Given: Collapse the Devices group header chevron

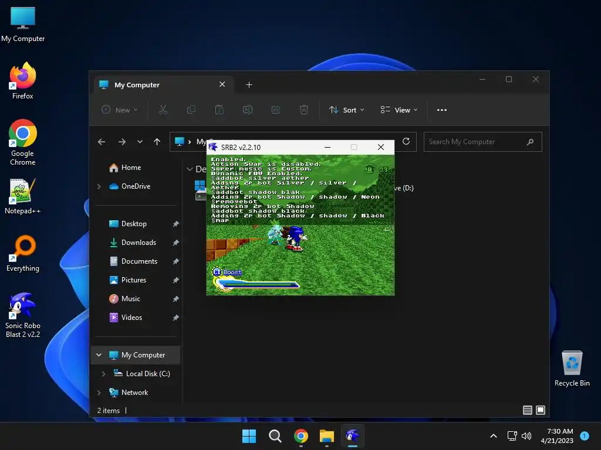Looking at the screenshot, I should pyautogui.click(x=190, y=169).
